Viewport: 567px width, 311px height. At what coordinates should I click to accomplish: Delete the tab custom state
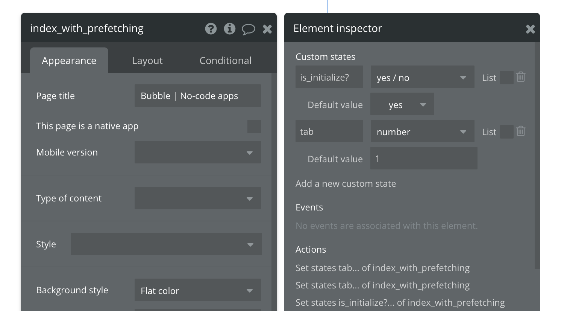tap(521, 131)
